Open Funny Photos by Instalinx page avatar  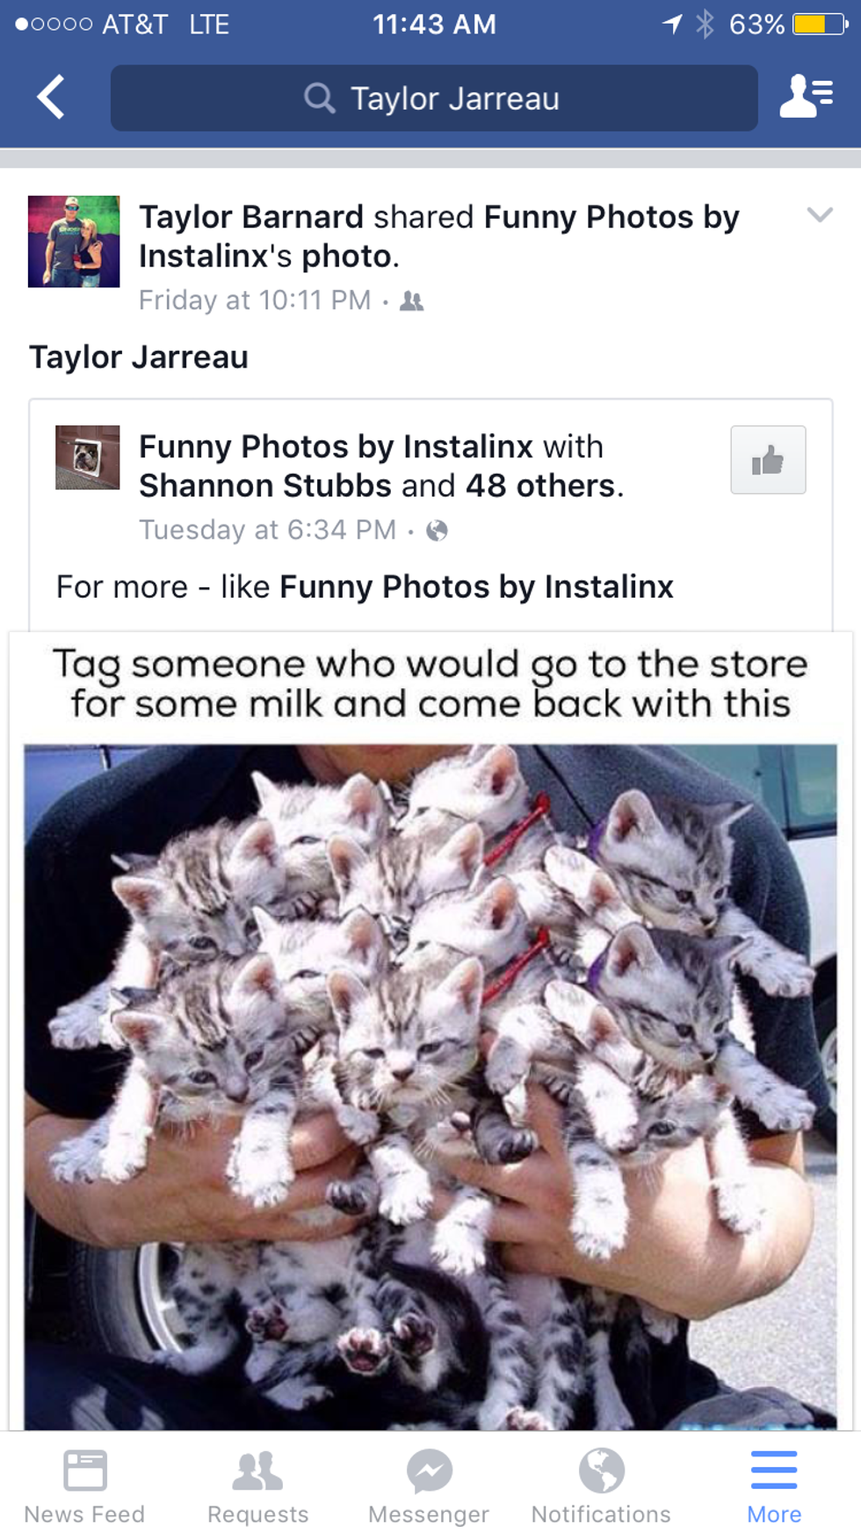(87, 457)
